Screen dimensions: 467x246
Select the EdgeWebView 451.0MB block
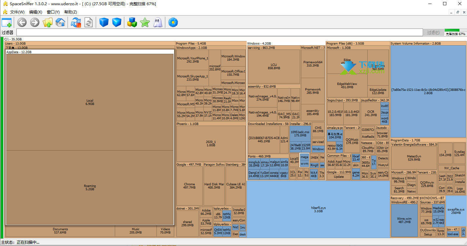347,85
